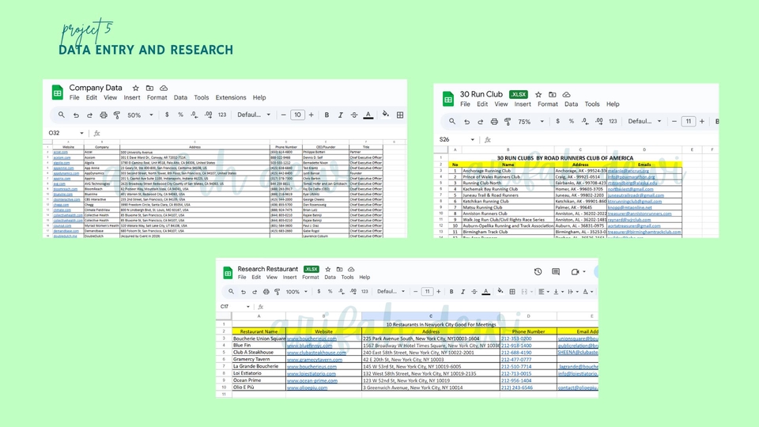This screenshot has width=759, height=427.
Task: Format as currency in Company Data toolbar
Action: (x=167, y=115)
